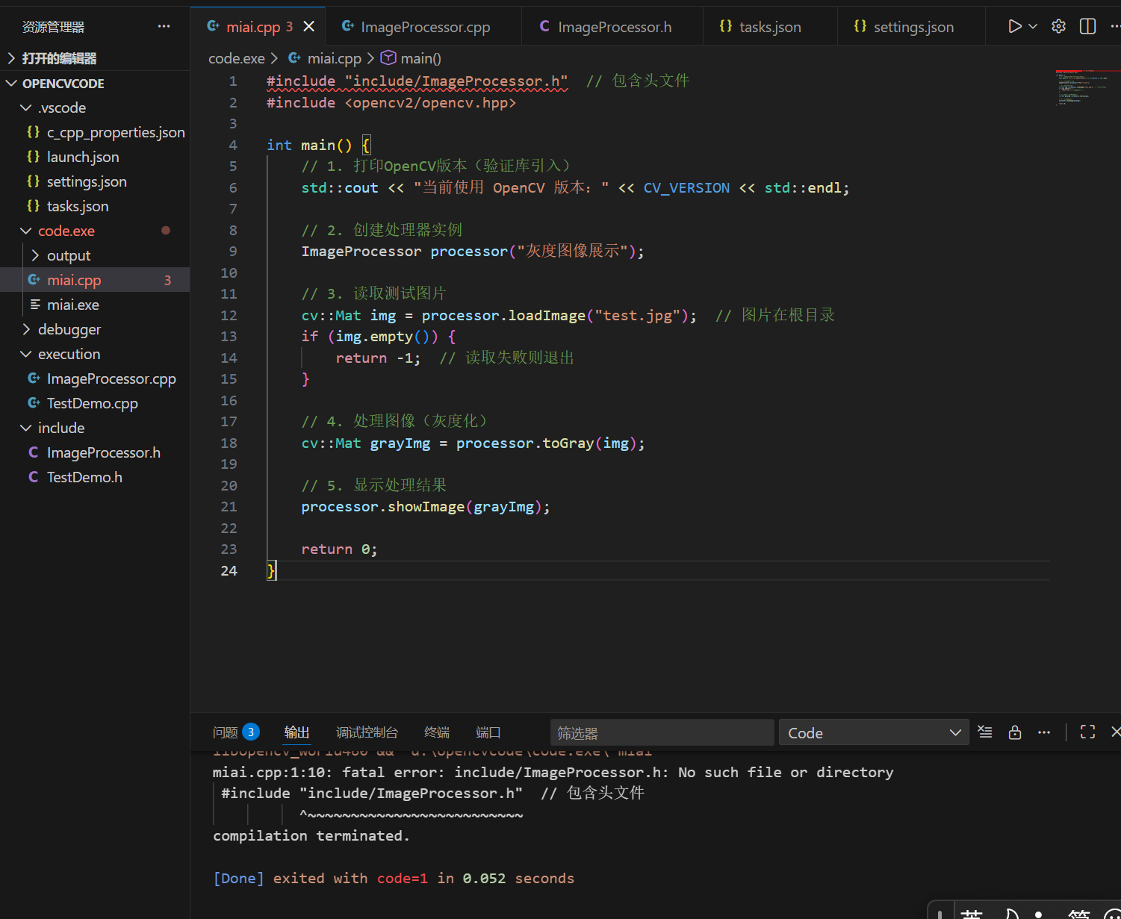Switch to the ImageProcessor.cpp tab
This screenshot has height=919, width=1121.
(x=425, y=27)
